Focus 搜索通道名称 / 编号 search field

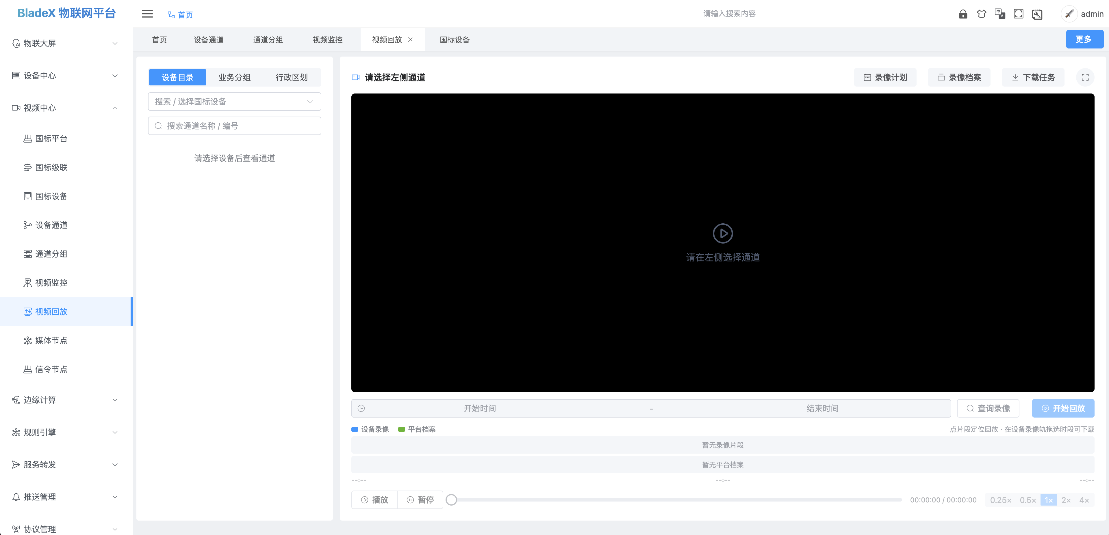pyautogui.click(x=235, y=126)
